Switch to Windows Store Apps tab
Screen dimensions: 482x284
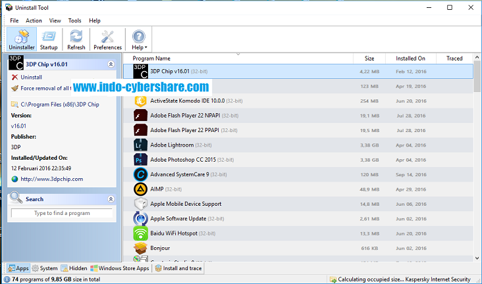coord(120,268)
